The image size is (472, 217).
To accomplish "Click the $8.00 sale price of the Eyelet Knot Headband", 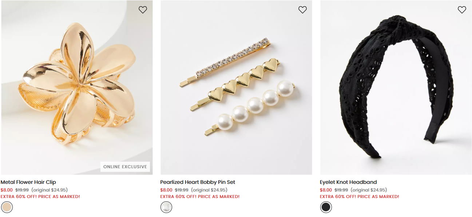I will click(326, 190).
